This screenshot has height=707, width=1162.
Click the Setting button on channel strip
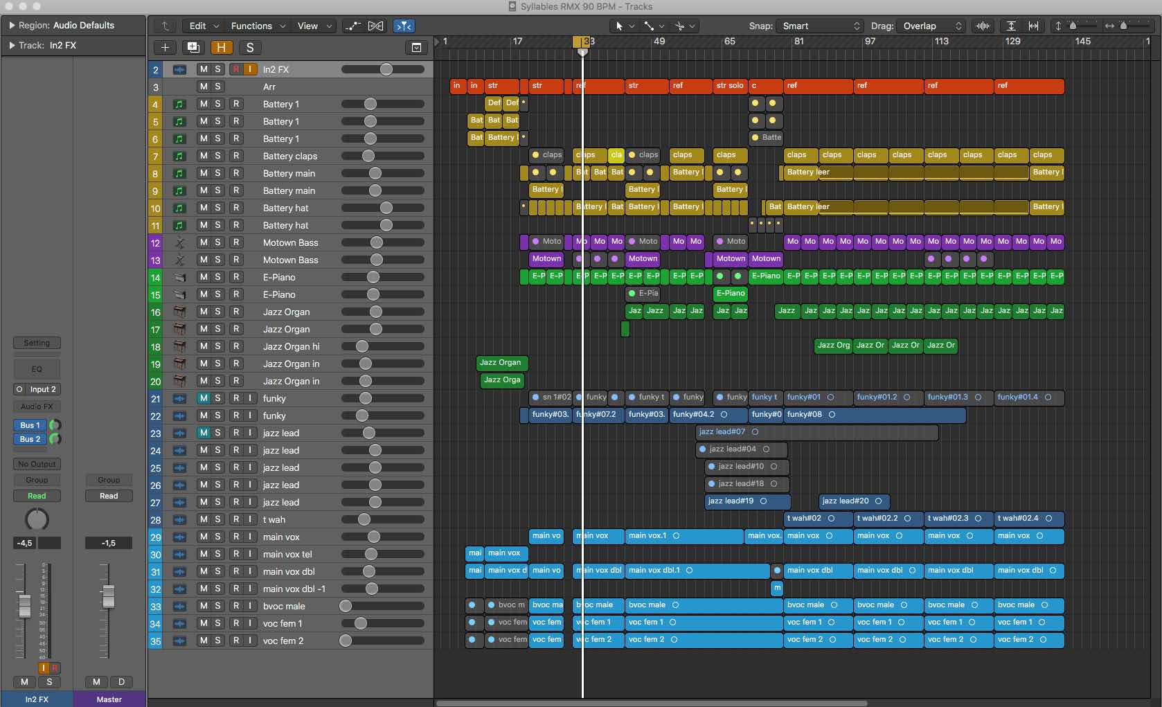tap(37, 343)
